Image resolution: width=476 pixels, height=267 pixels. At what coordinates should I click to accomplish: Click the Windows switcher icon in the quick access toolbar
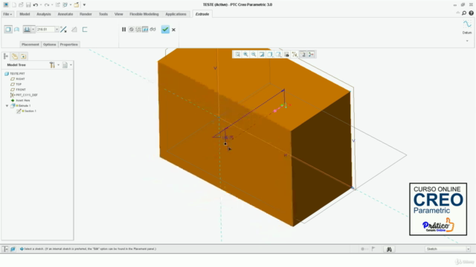(x=65, y=5)
